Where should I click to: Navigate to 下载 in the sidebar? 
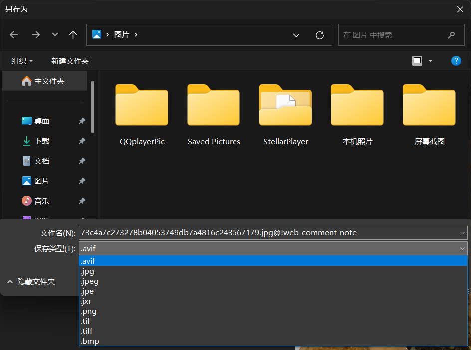(42, 141)
